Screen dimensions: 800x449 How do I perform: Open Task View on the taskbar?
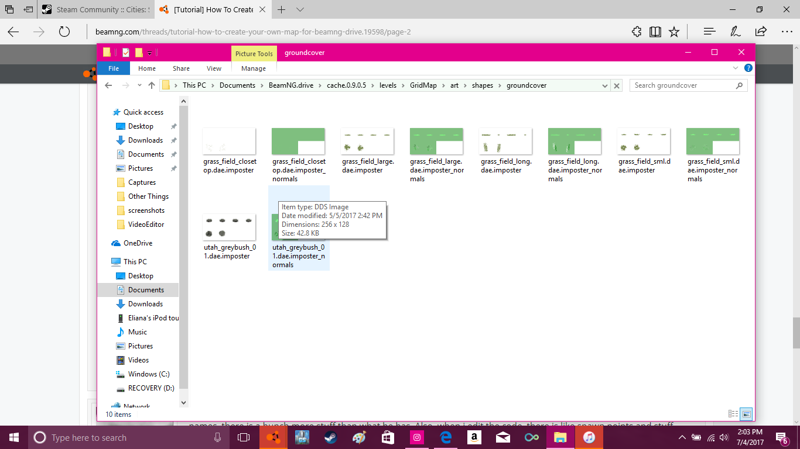point(244,437)
